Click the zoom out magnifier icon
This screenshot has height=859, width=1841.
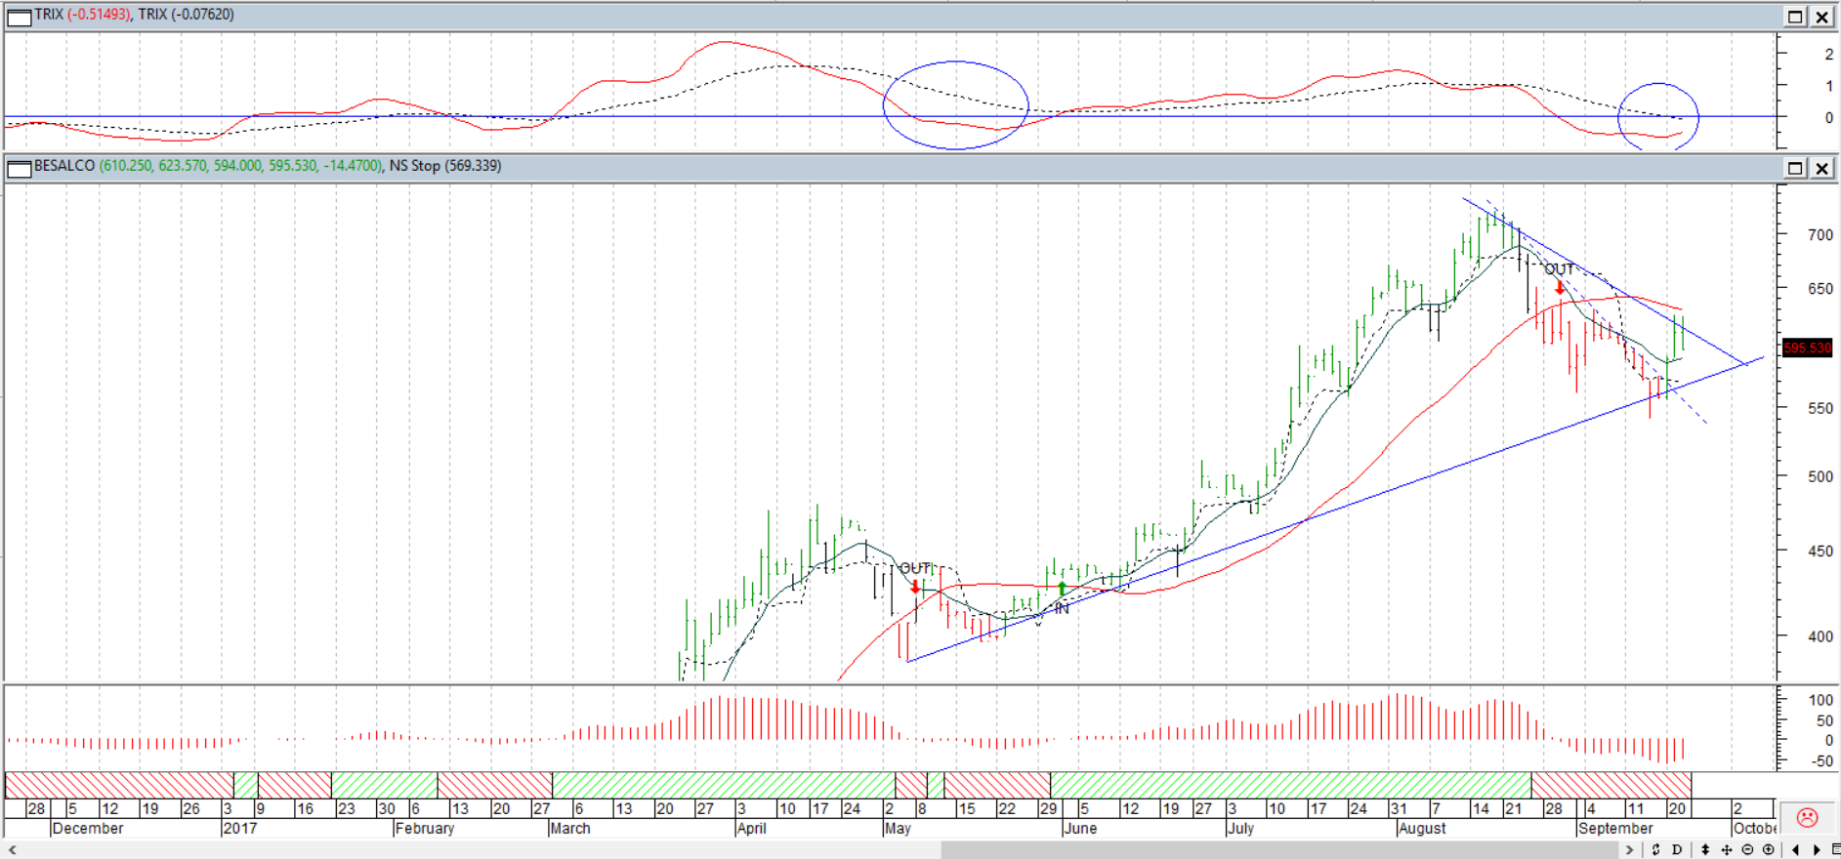(x=1748, y=850)
